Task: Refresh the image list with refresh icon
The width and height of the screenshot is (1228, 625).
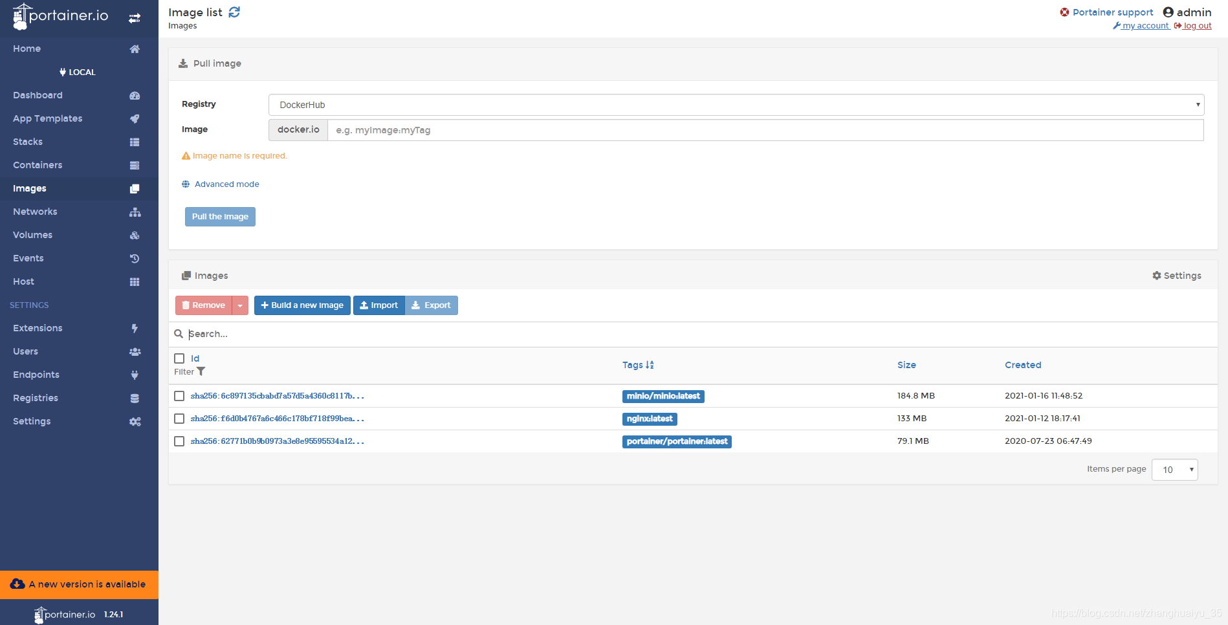Action: pyautogui.click(x=234, y=12)
